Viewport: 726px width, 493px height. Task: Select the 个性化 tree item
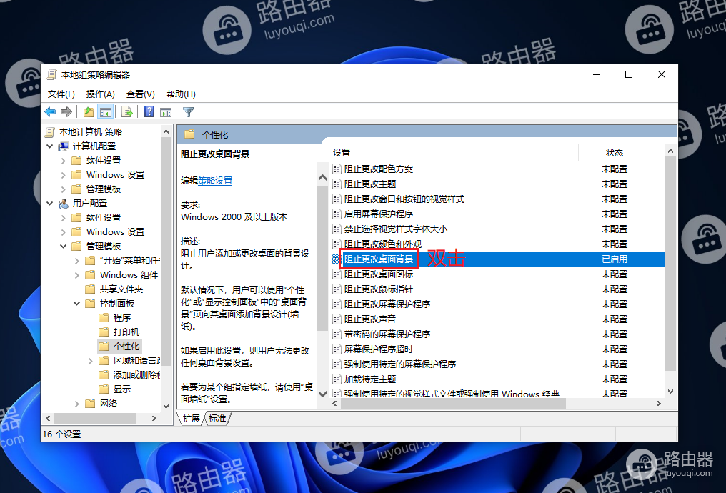126,347
